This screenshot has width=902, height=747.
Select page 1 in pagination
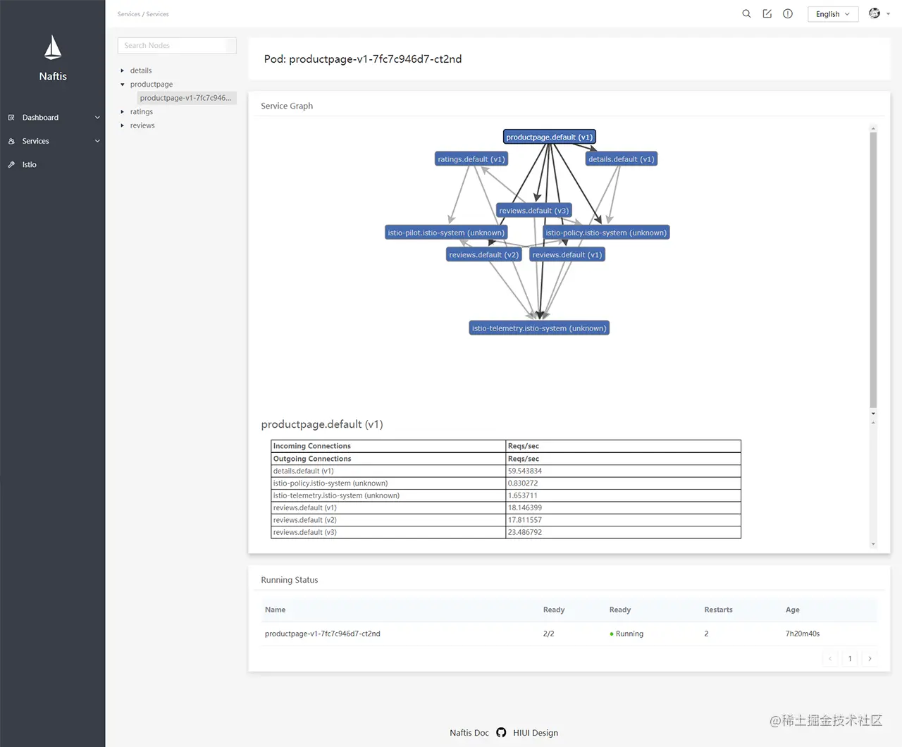[850, 659]
